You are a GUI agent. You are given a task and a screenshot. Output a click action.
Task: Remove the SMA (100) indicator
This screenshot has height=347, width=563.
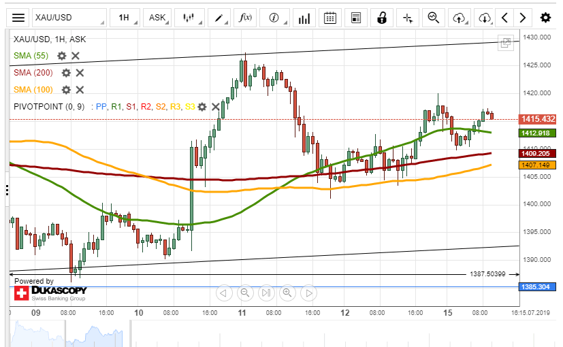tap(80, 90)
